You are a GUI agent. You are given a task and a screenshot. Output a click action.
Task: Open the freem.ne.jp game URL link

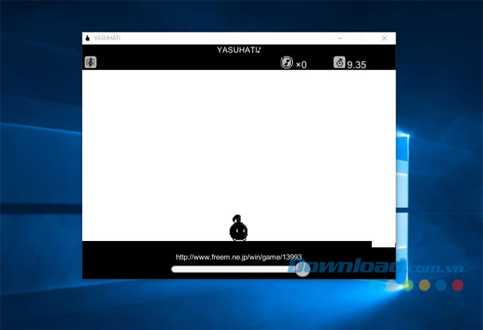click(238, 257)
